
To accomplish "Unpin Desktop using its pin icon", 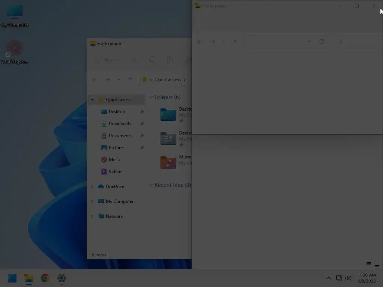I will click(142, 112).
